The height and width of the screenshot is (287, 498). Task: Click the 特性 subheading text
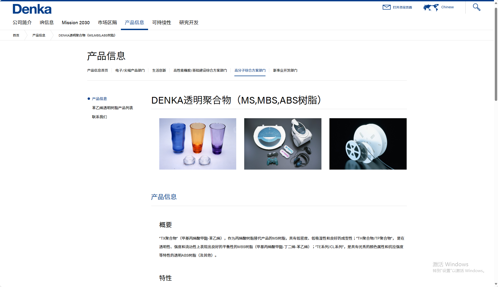[165, 278]
